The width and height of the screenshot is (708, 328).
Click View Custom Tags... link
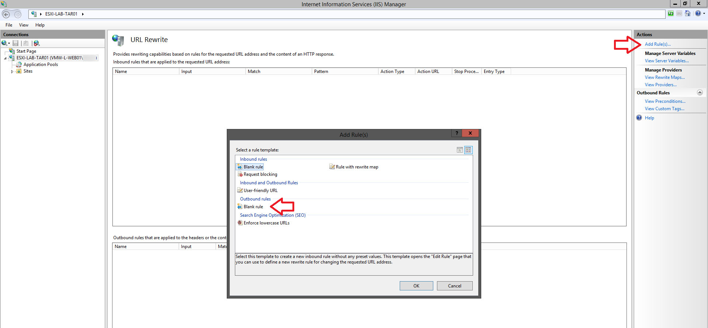pyautogui.click(x=664, y=109)
